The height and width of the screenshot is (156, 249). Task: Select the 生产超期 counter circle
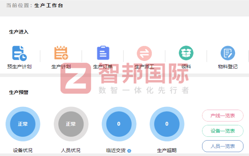[167, 124]
